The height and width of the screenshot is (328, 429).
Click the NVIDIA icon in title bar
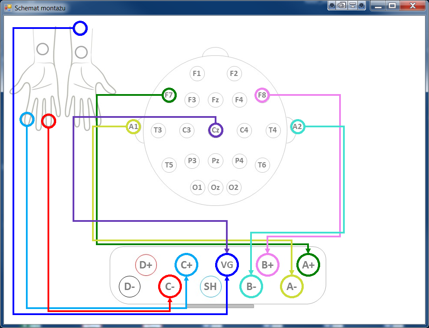tap(341, 6)
